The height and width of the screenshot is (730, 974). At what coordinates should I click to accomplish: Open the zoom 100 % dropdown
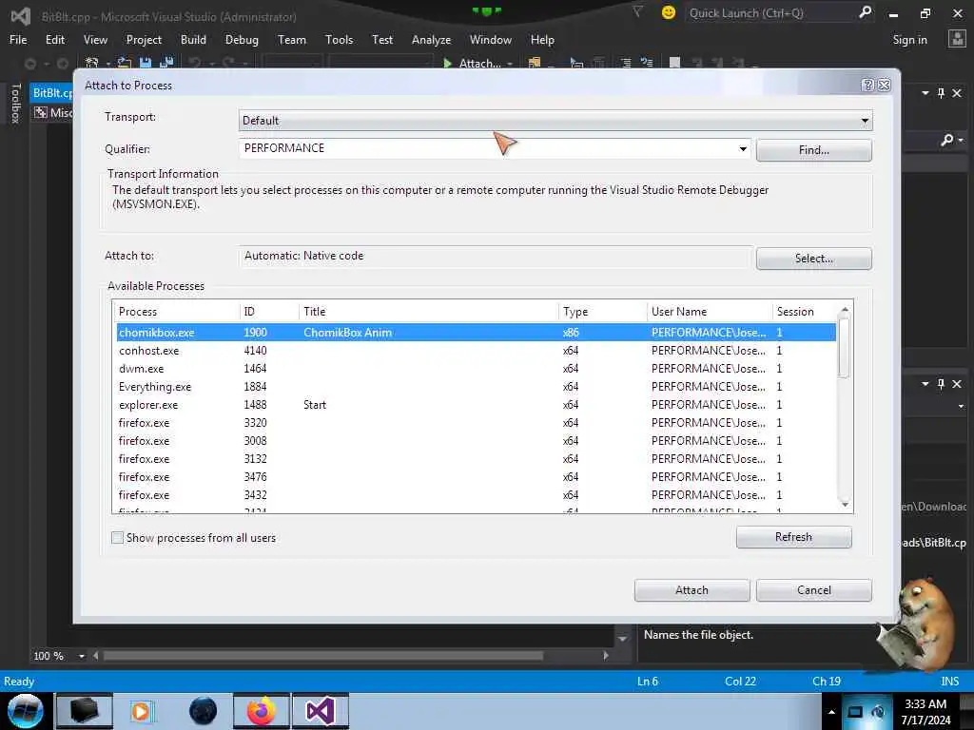coord(82,656)
